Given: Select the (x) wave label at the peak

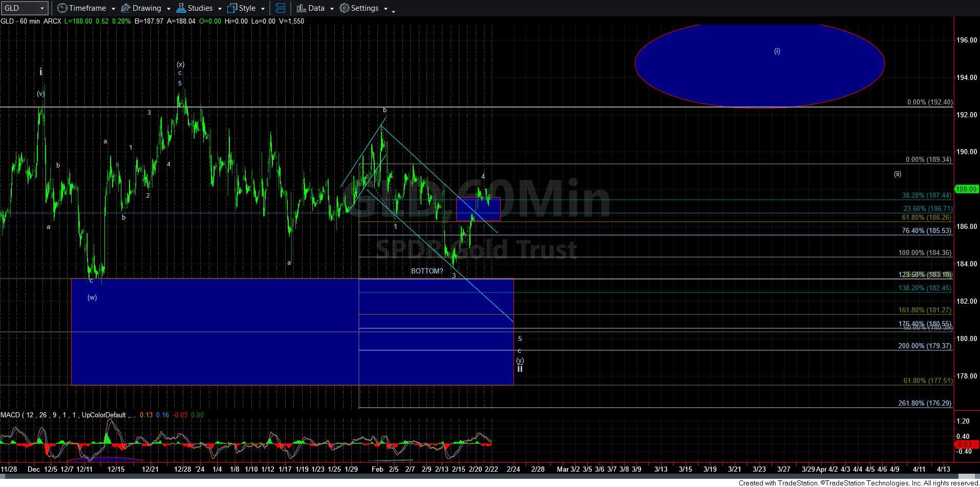Looking at the screenshot, I should (180, 65).
